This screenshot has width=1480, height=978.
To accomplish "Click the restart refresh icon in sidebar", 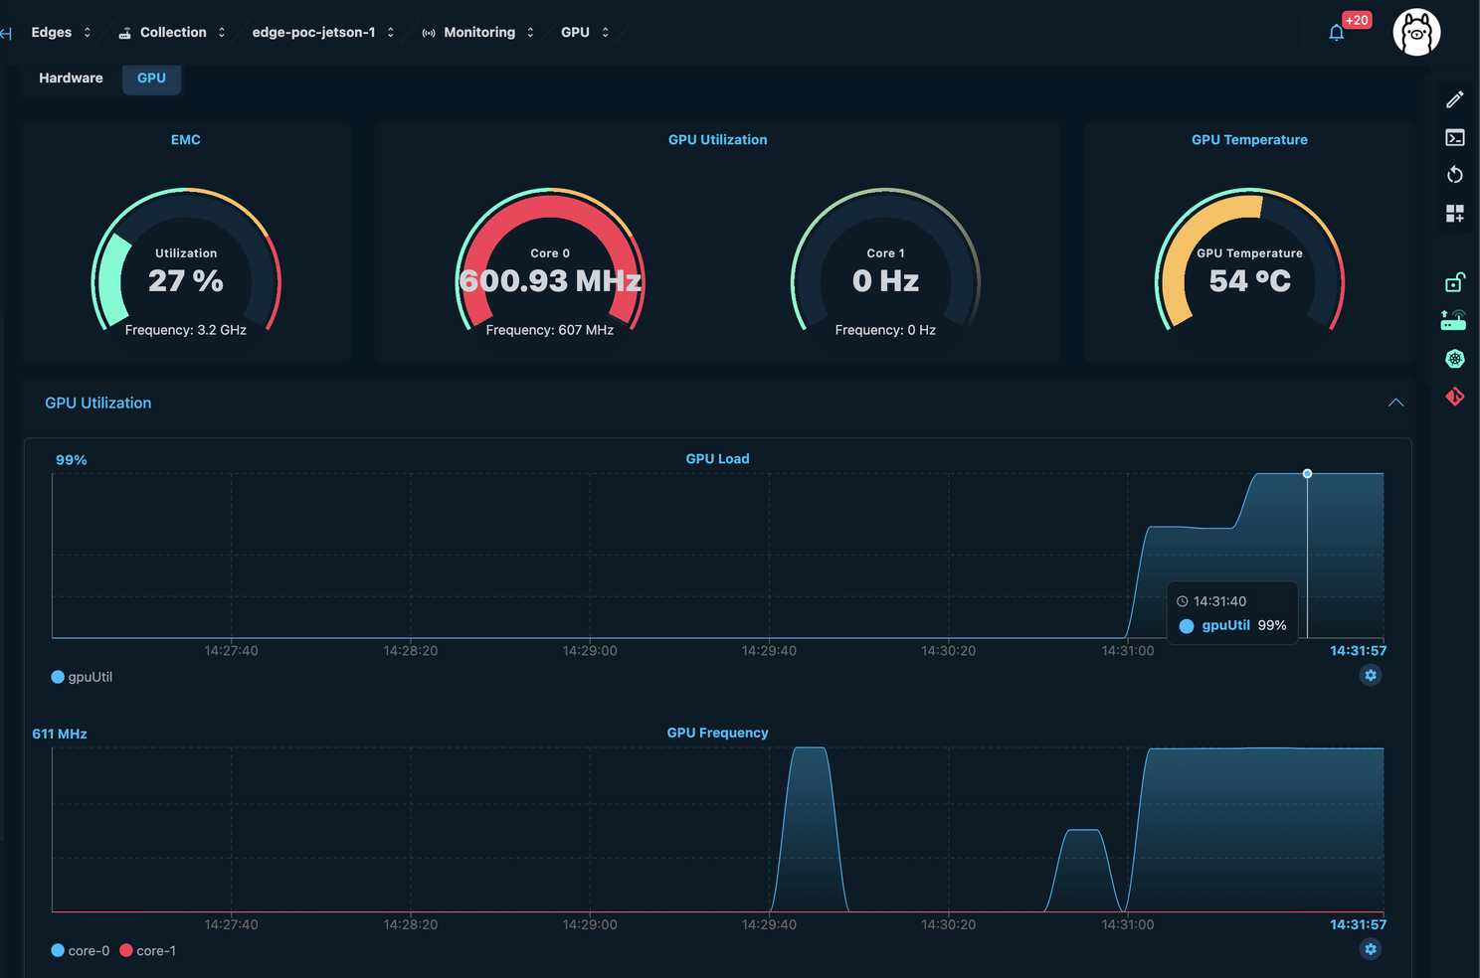I will tap(1455, 175).
